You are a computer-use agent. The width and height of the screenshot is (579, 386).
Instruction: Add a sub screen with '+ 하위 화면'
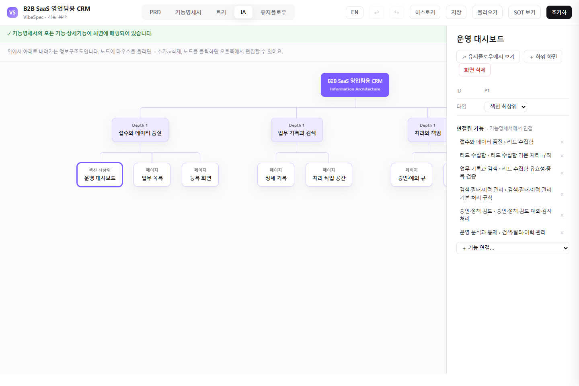click(543, 57)
